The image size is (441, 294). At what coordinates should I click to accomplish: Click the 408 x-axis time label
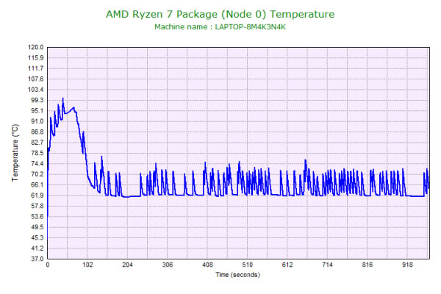(x=207, y=265)
